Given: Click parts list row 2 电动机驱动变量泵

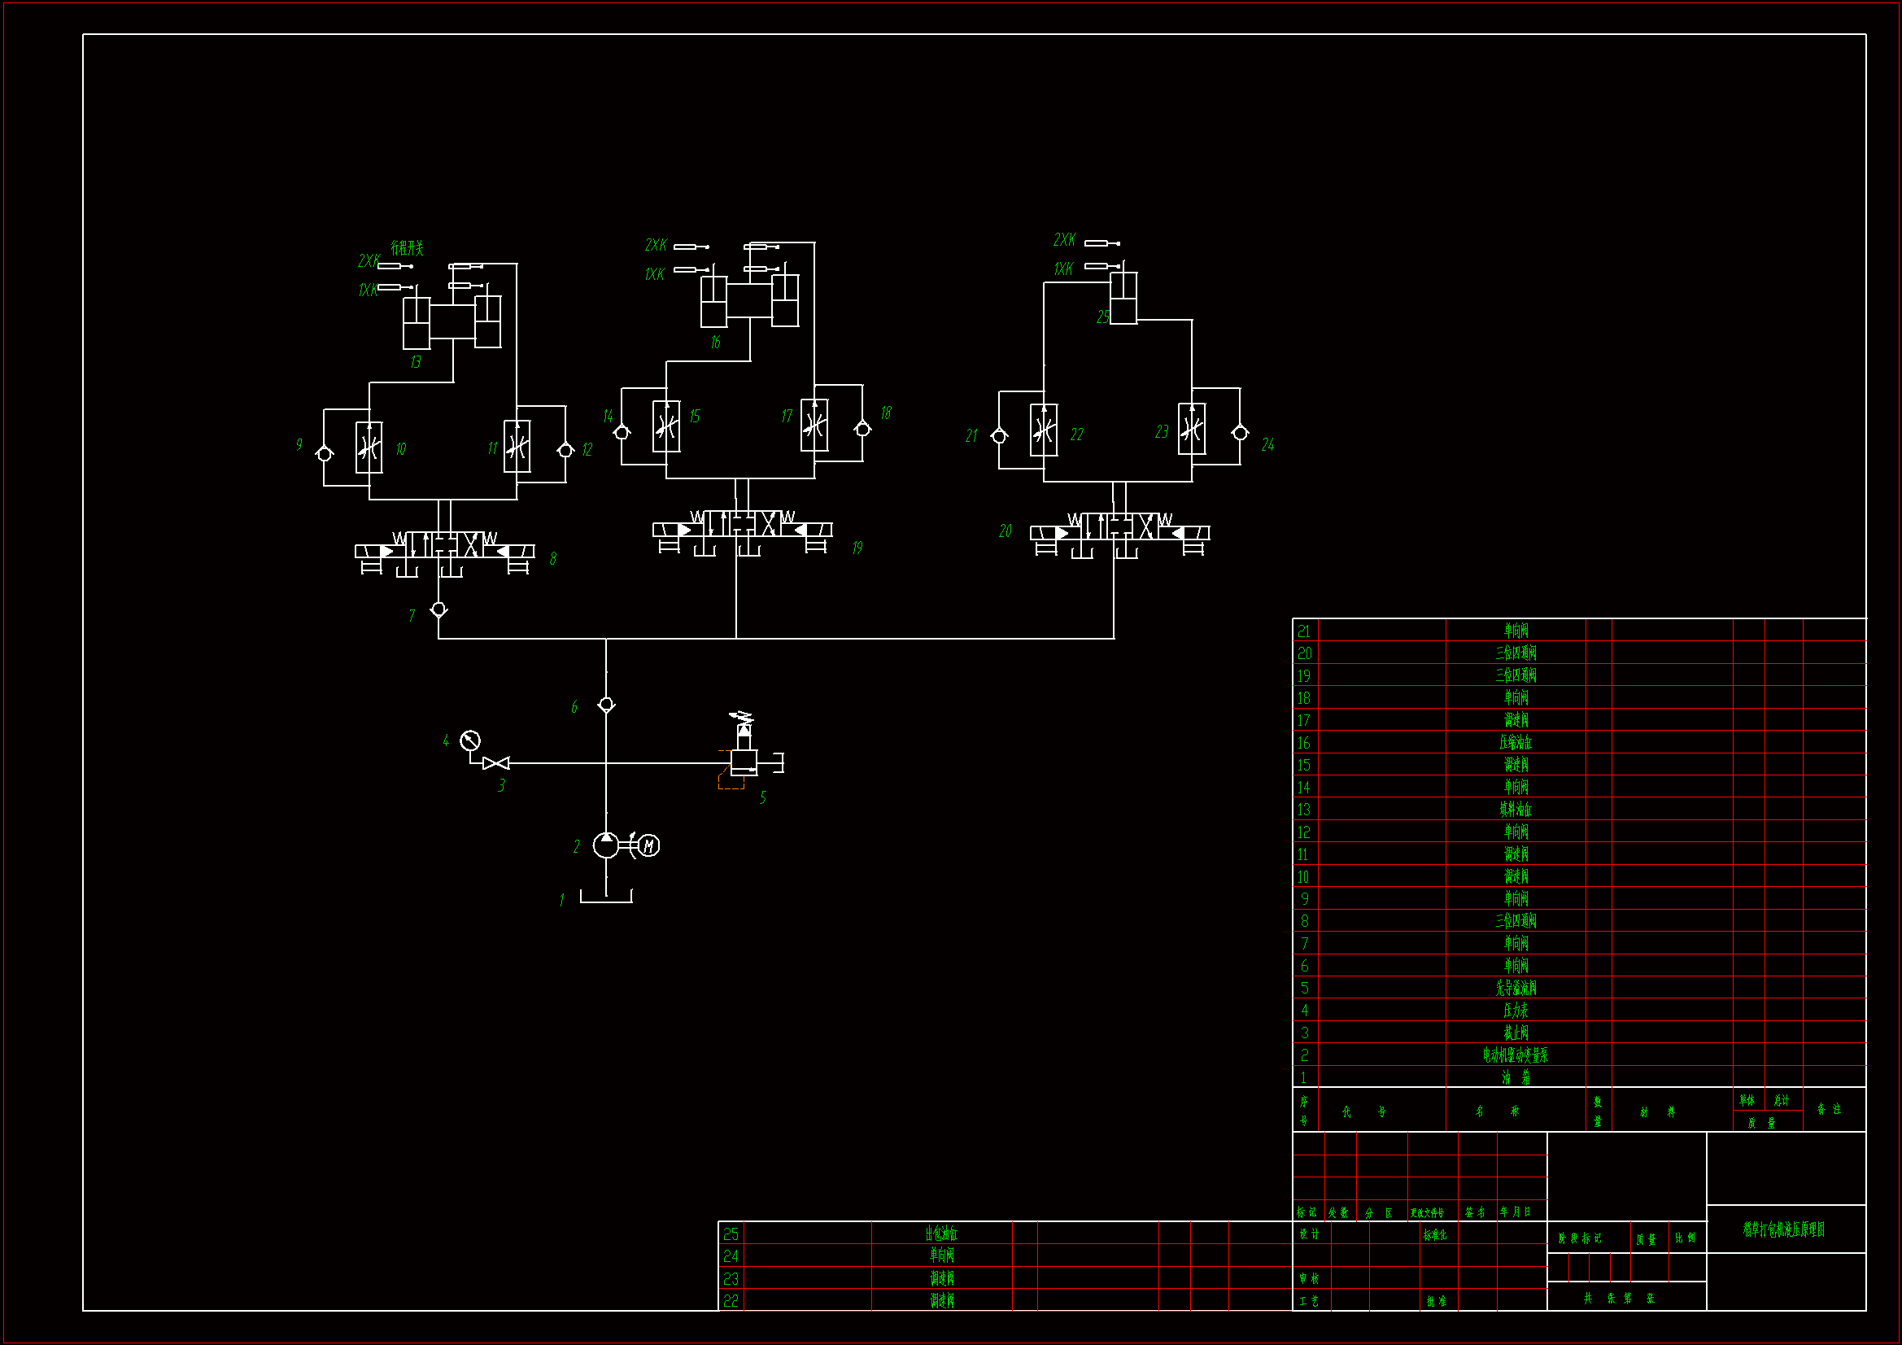Looking at the screenshot, I should coord(1515,1055).
